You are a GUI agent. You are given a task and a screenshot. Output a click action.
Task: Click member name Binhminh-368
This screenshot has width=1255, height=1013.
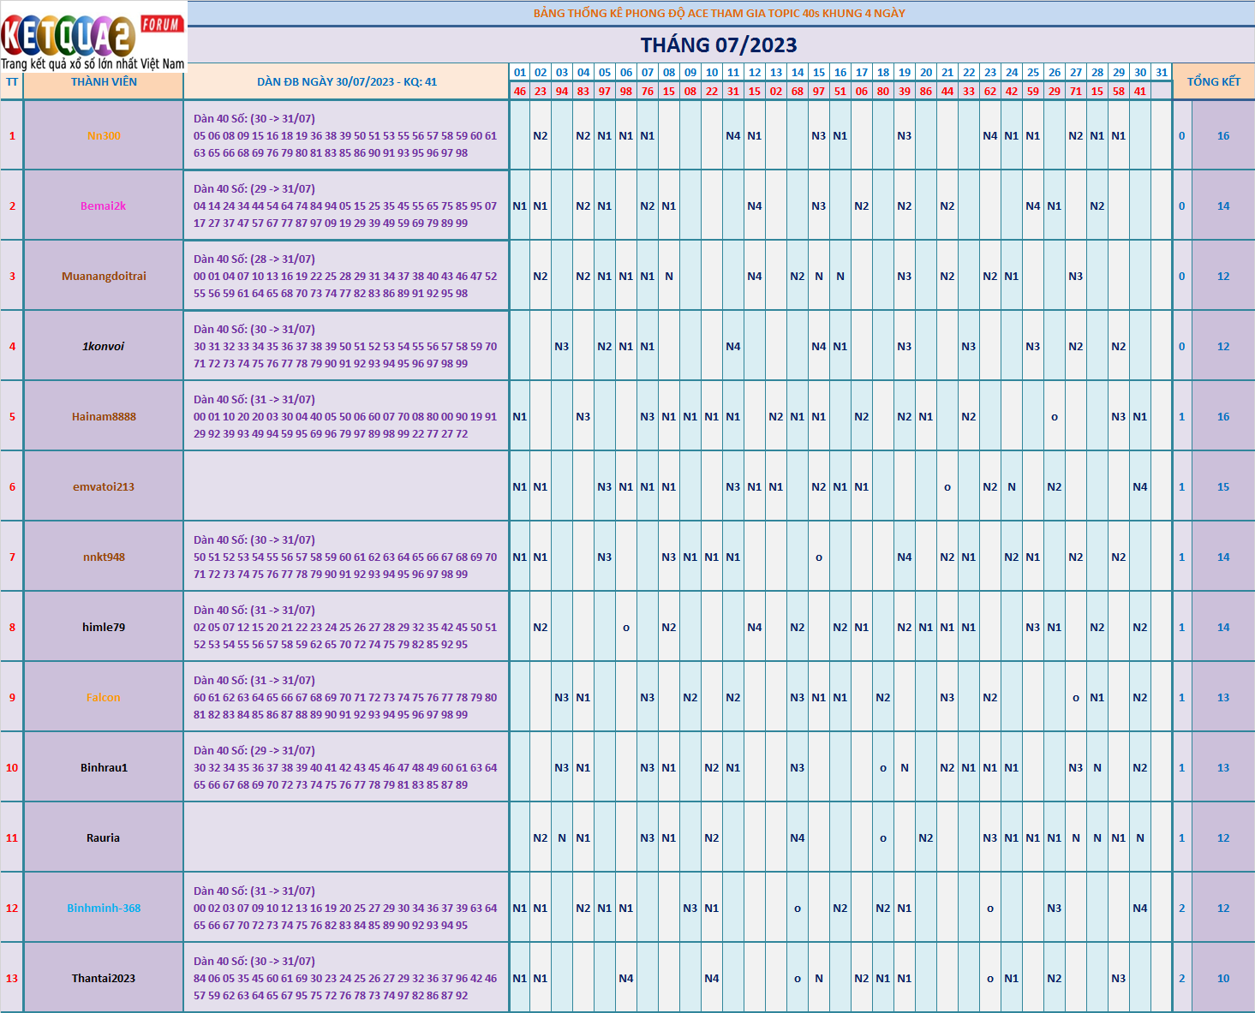104,909
